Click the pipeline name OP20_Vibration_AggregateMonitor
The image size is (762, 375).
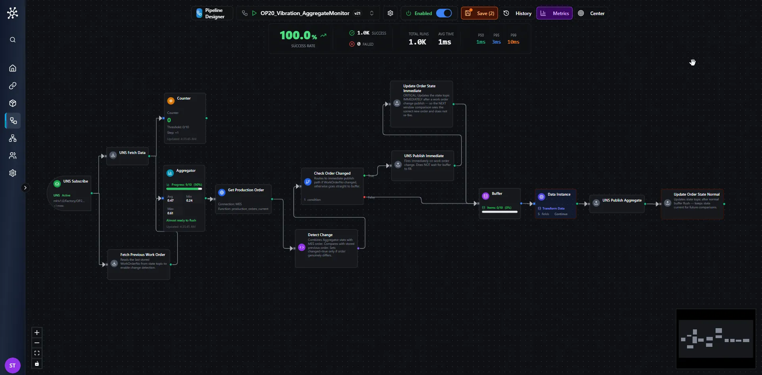tap(305, 13)
